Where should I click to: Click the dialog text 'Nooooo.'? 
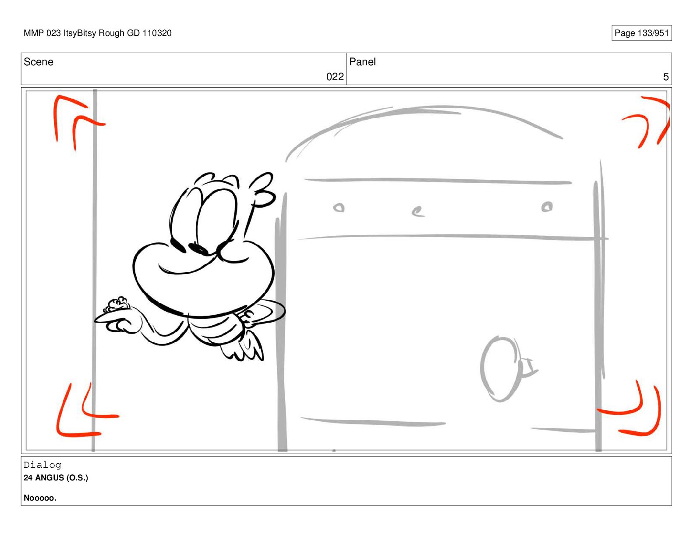point(40,498)
